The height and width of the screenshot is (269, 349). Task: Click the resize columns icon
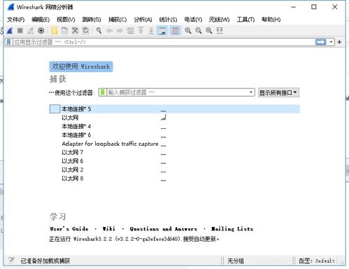coord(220,31)
